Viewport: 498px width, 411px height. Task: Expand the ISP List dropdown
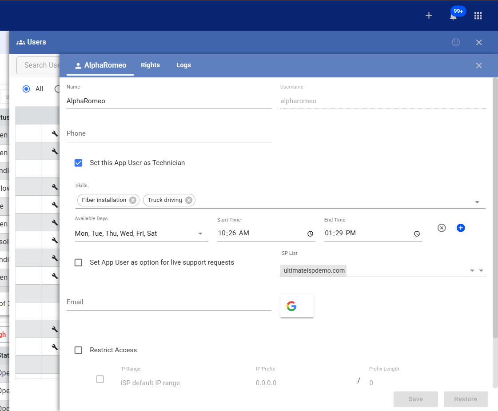click(481, 270)
